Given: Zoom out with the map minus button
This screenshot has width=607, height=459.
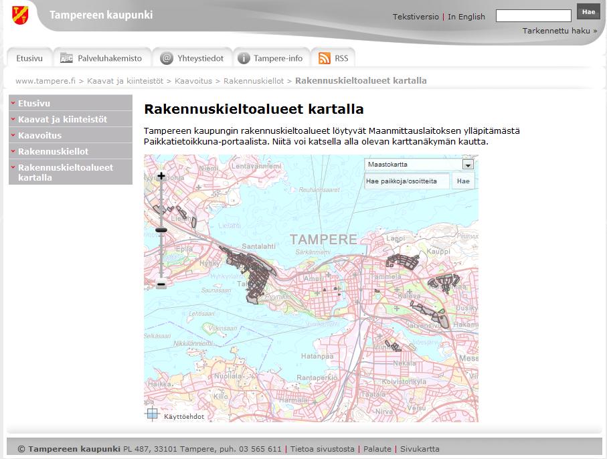Looking at the screenshot, I should point(161,284).
